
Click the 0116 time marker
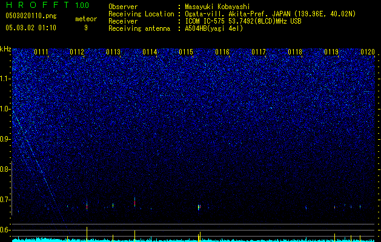click(x=222, y=52)
